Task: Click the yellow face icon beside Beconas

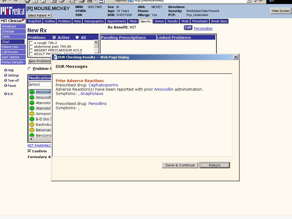Action: point(32,130)
